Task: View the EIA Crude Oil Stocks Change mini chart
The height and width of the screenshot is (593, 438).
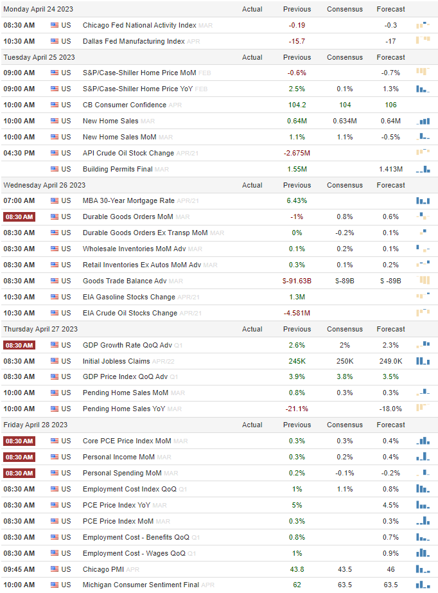Action: pyautogui.click(x=423, y=312)
